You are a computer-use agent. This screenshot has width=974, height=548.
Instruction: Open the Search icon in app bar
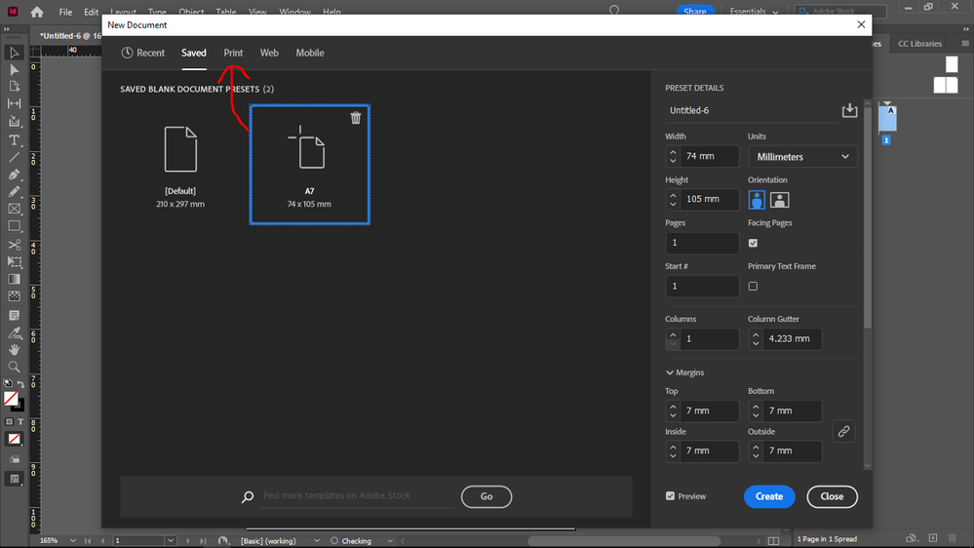614,11
